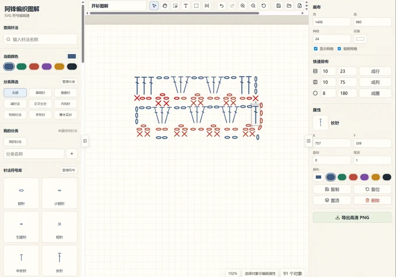Click the row arrangement icon
This screenshot has height=277, width=396.
click(315, 71)
